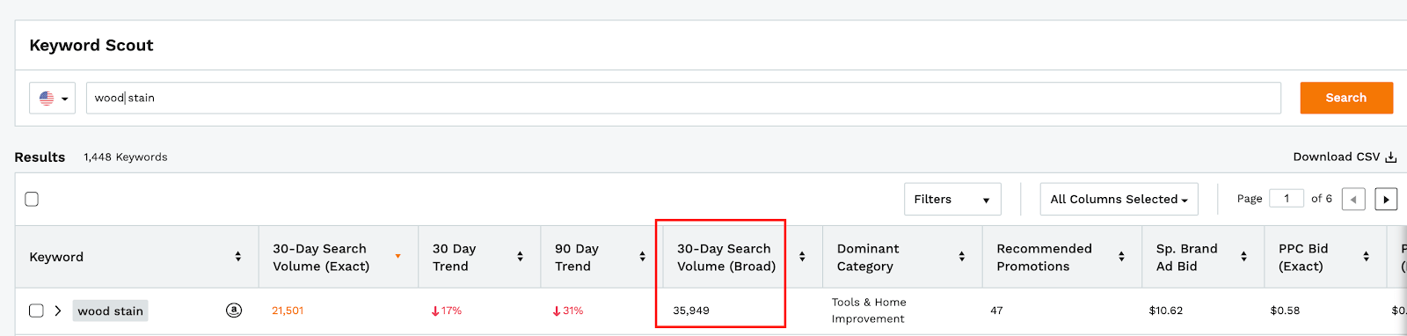Sort by the Keyword column arrows
This screenshot has width=1407, height=336.
(x=237, y=257)
